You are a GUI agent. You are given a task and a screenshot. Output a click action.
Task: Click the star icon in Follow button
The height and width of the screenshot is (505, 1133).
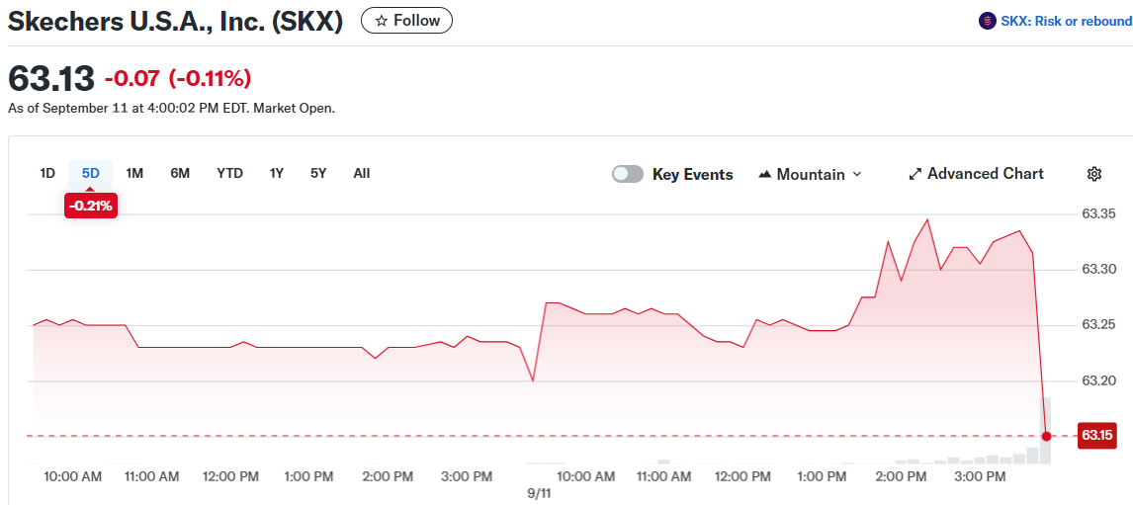click(382, 21)
